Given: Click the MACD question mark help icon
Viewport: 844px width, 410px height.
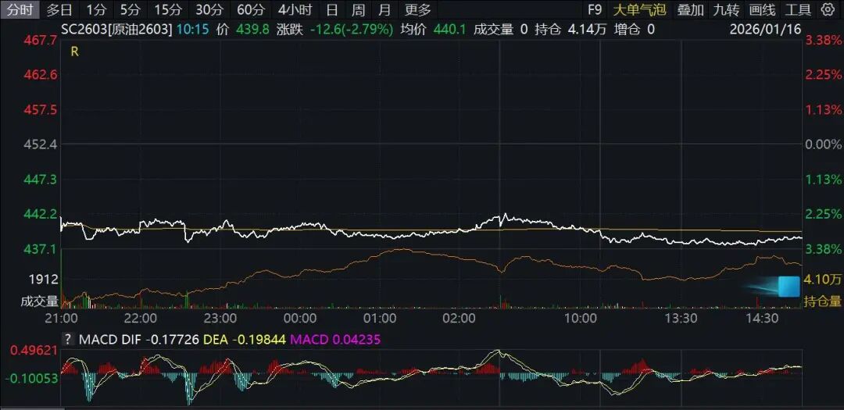Looking at the screenshot, I should 68,339.
